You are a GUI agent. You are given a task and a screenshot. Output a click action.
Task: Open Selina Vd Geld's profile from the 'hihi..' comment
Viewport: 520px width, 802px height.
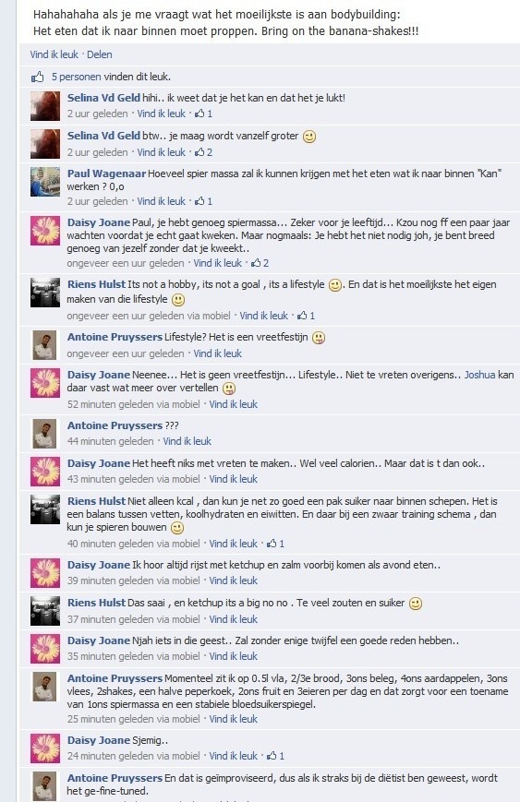(103, 98)
